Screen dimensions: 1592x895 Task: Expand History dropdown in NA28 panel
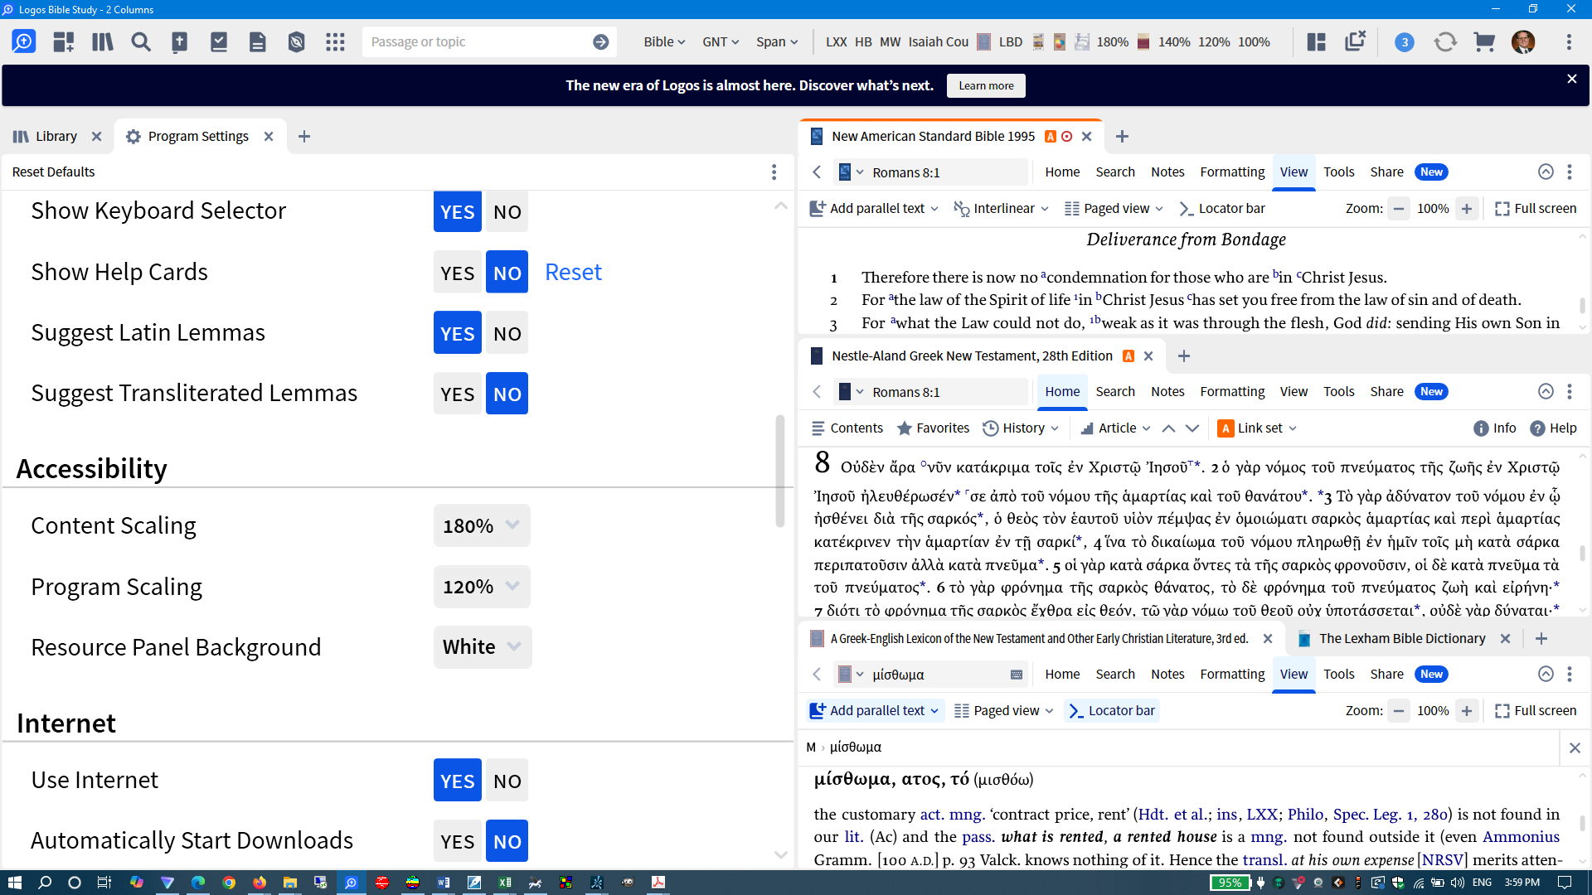coord(1021,428)
